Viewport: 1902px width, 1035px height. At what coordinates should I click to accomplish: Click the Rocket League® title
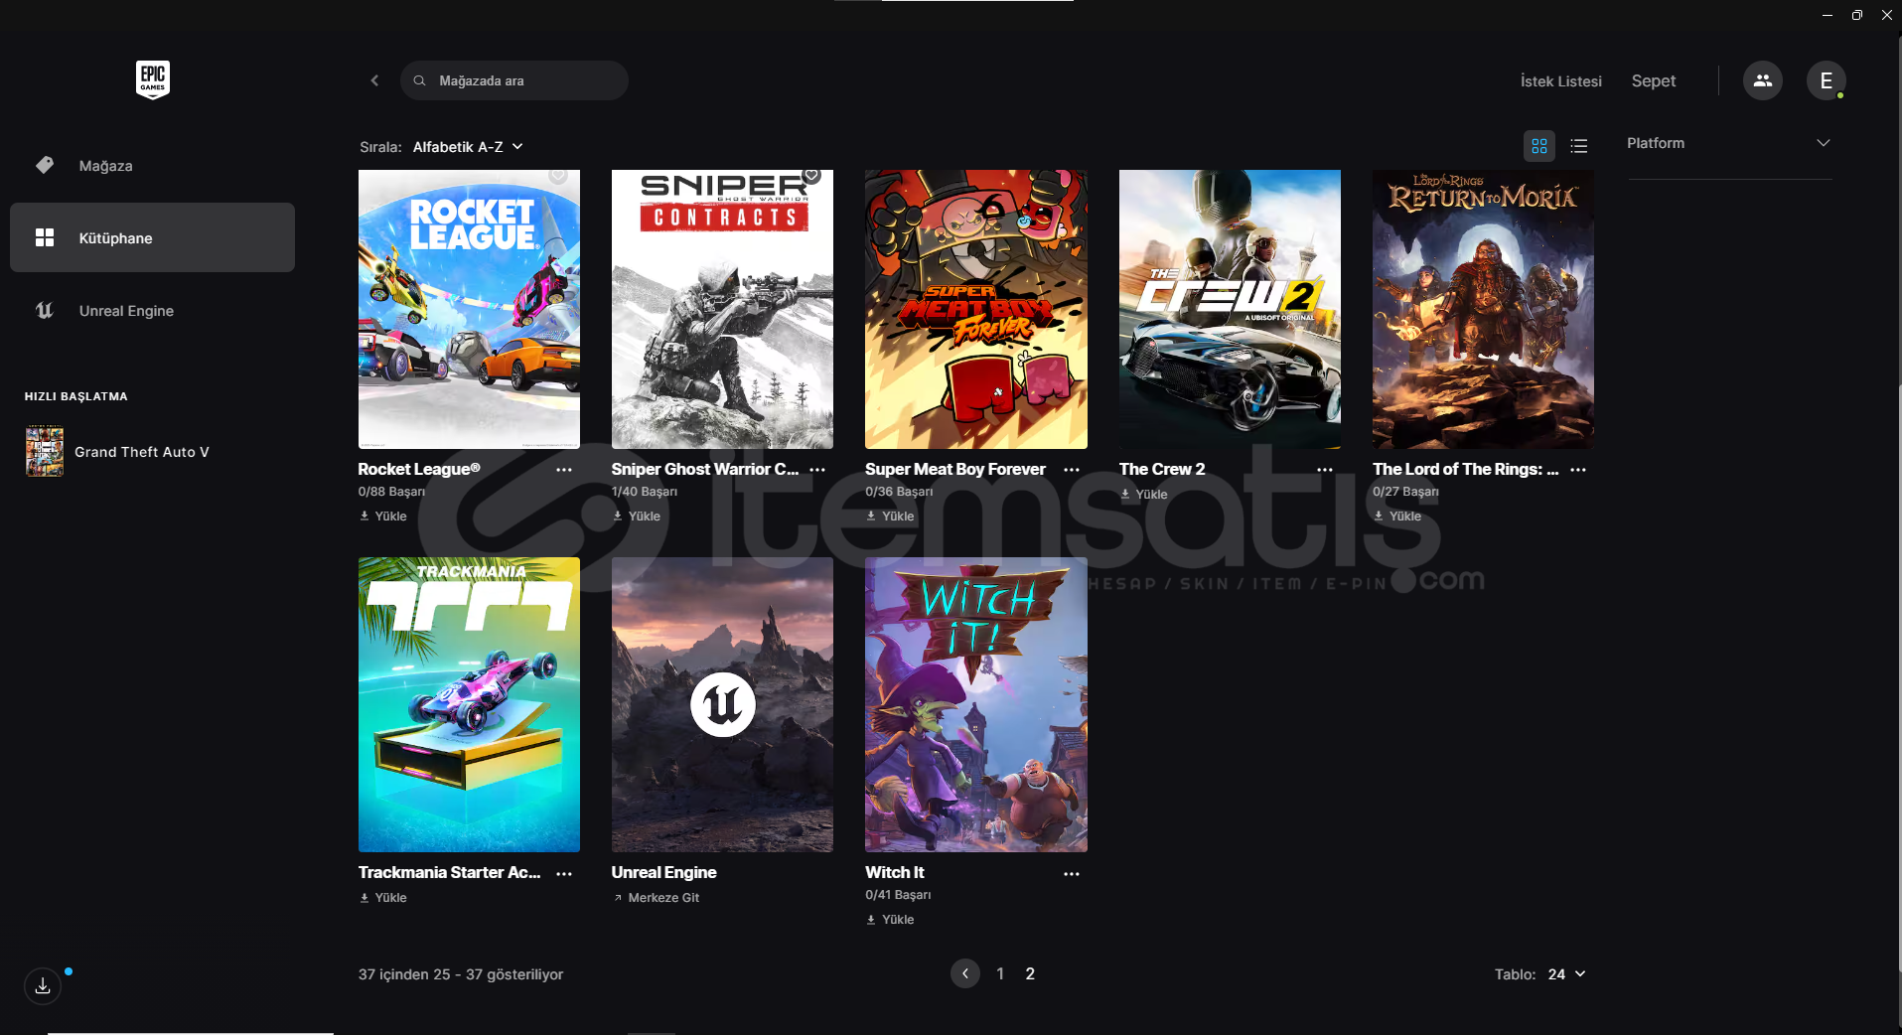419,469
